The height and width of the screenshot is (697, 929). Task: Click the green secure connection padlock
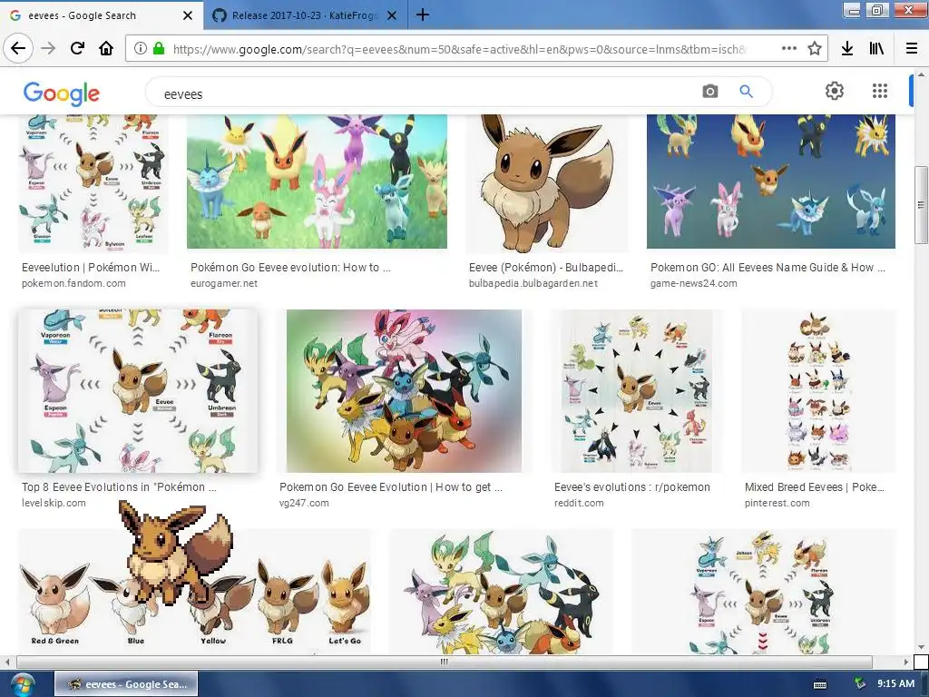[158, 49]
